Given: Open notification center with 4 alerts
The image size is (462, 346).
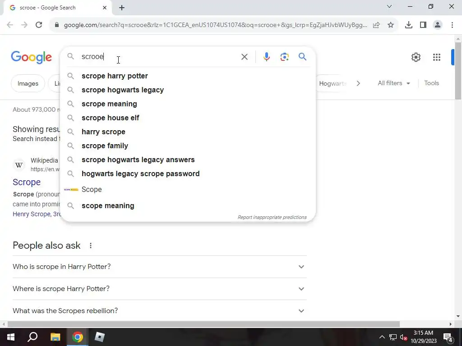Looking at the screenshot, I should 448,337.
